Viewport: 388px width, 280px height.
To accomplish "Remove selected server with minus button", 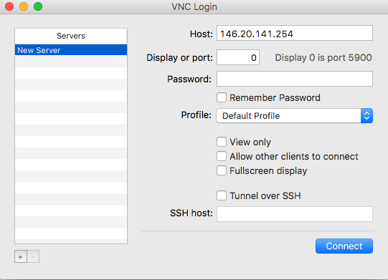I will [x=33, y=257].
